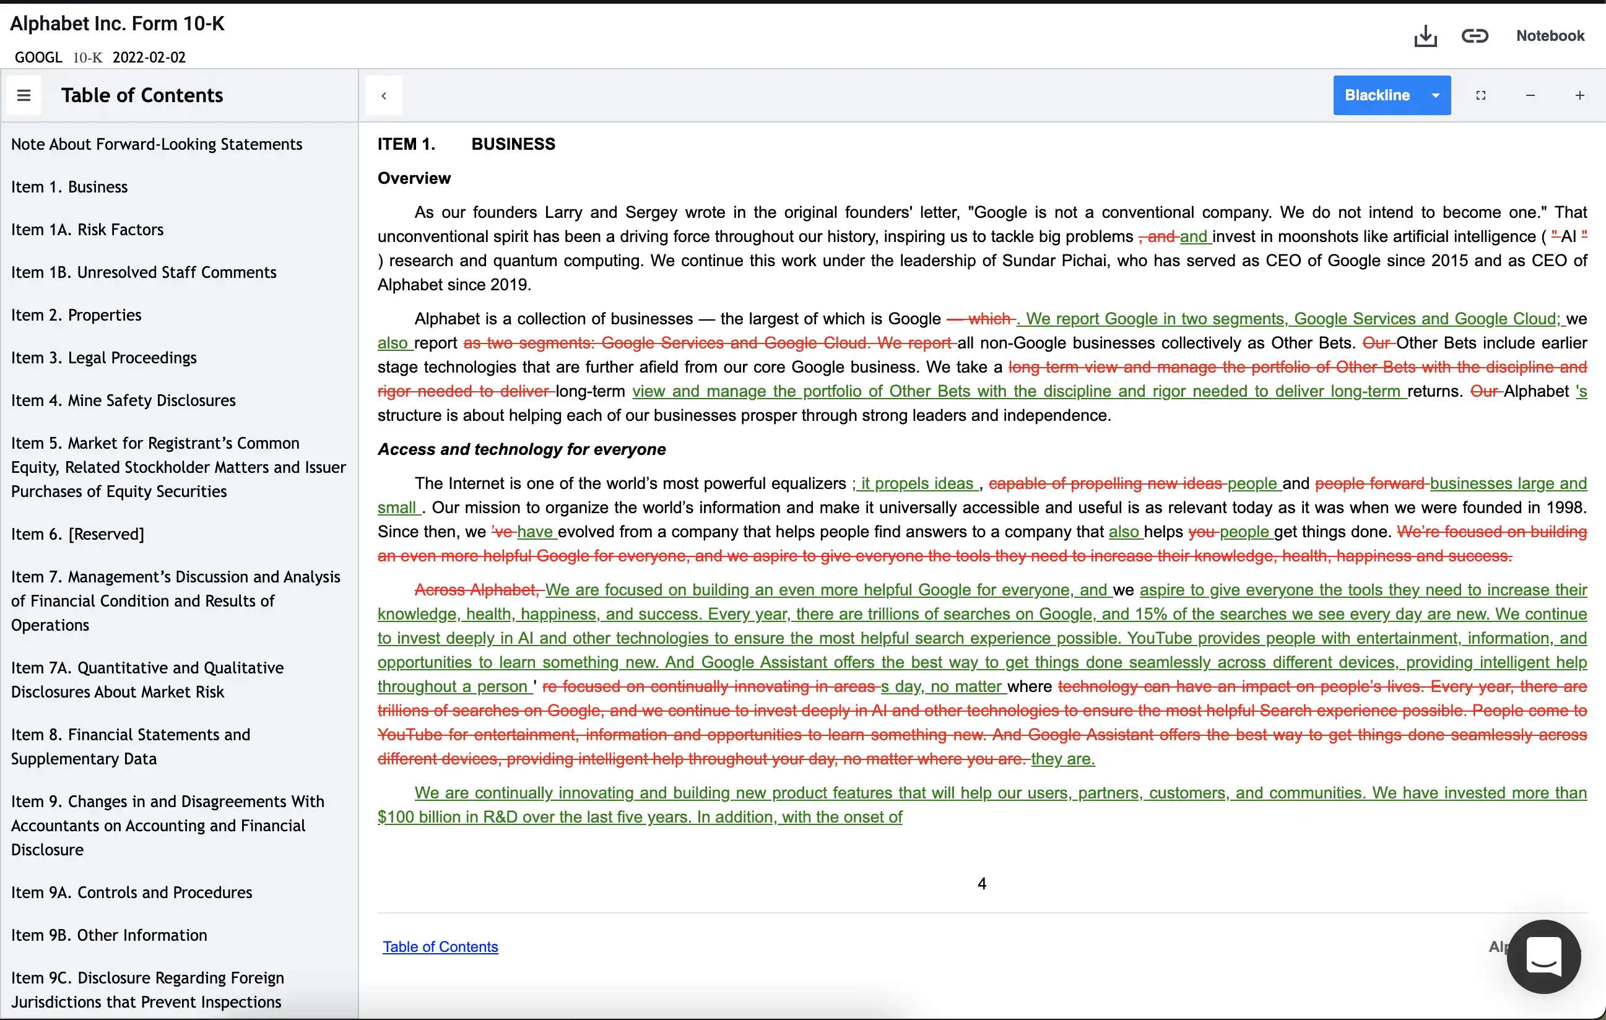
Task: Jump to Item 1A. Risk Factors
Action: click(87, 230)
